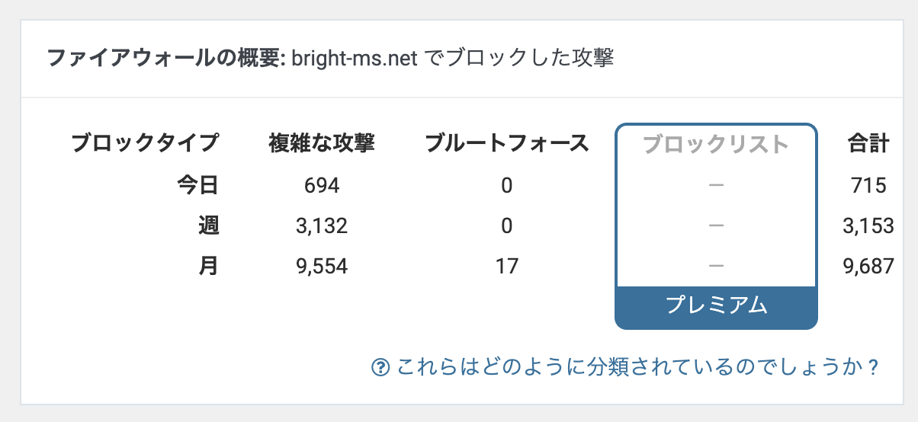Click monthly total value 9,687

click(x=869, y=266)
